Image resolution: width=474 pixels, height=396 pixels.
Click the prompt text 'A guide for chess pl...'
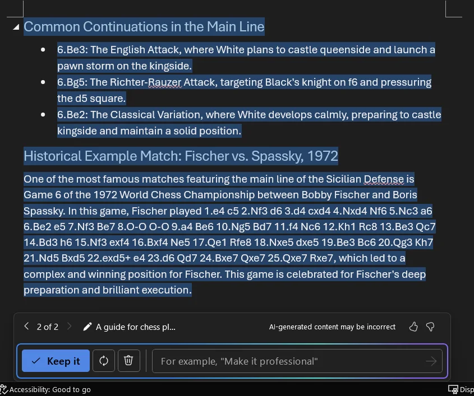click(135, 327)
